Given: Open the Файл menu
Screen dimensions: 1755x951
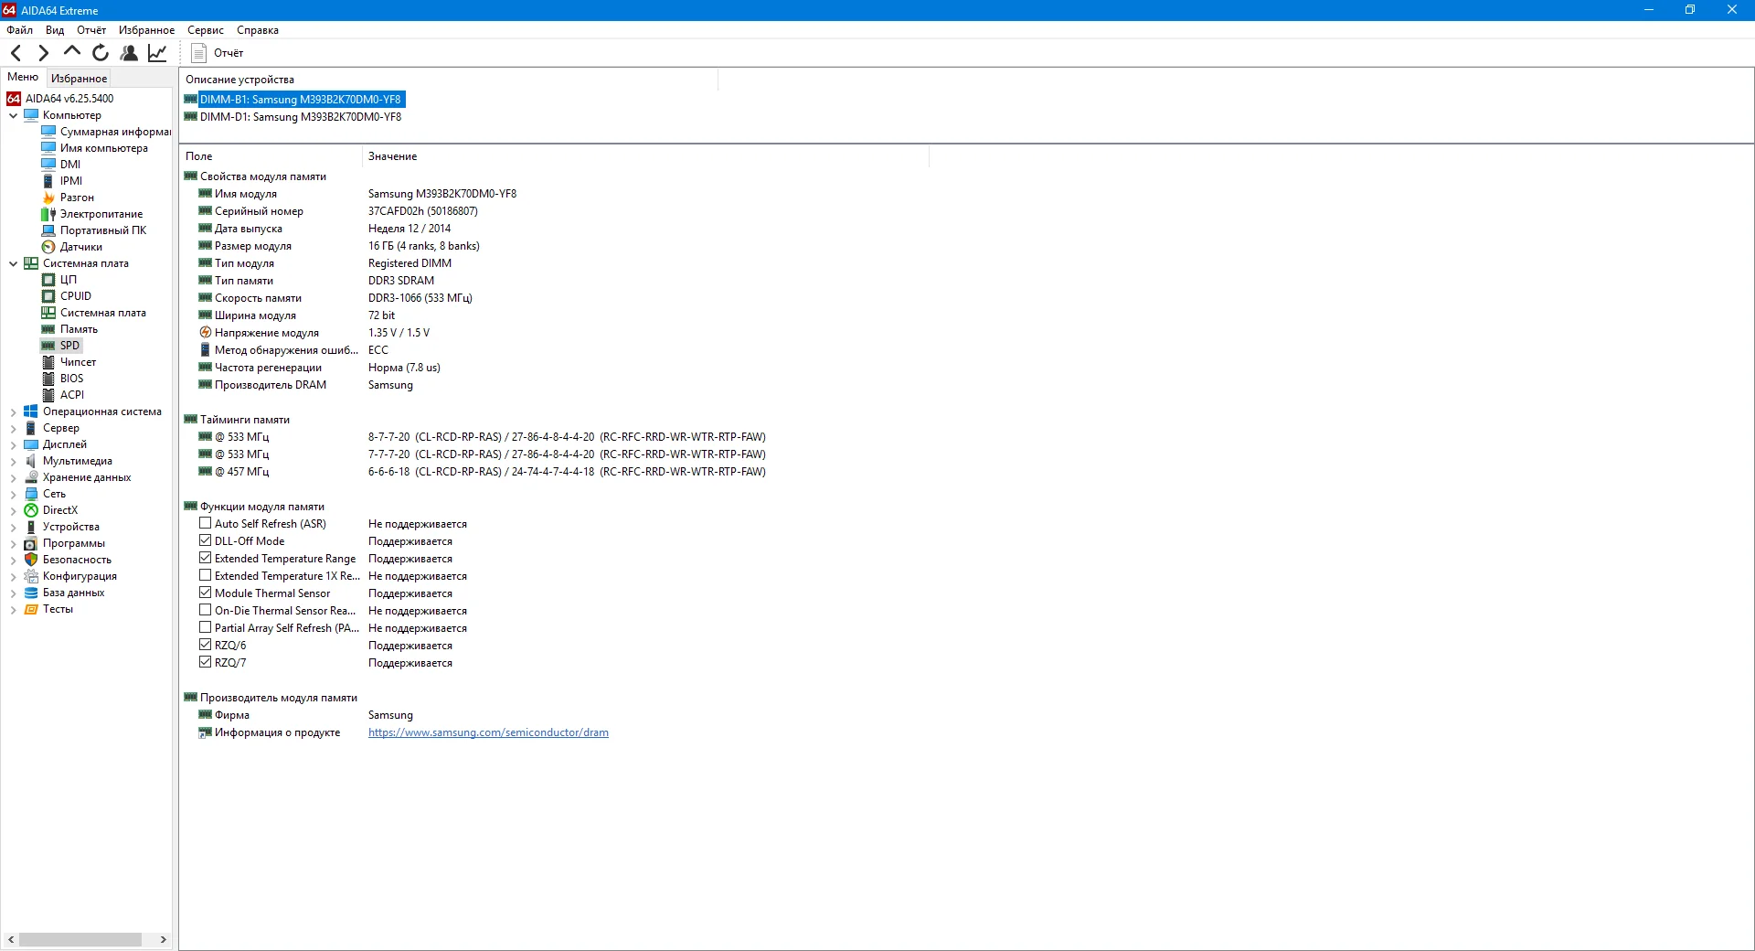Looking at the screenshot, I should (19, 30).
